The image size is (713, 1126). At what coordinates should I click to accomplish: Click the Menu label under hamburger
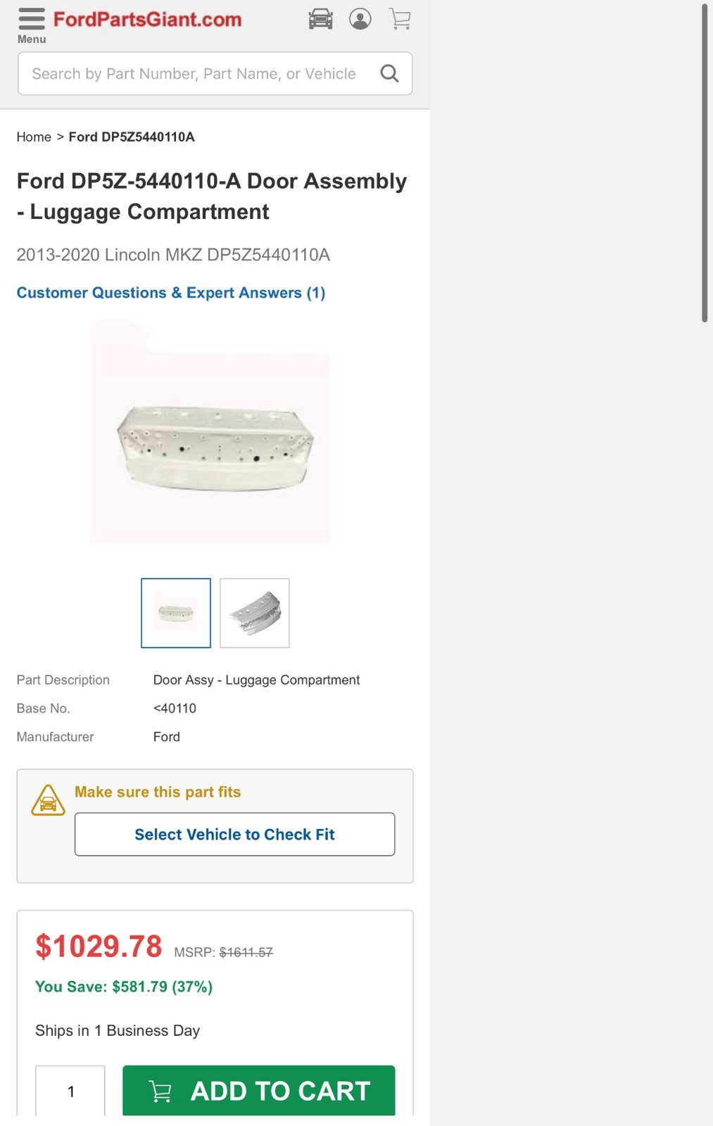click(32, 39)
